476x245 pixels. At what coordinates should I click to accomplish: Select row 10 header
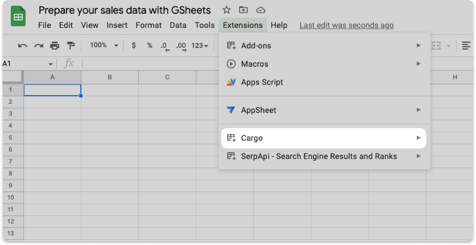point(13,198)
